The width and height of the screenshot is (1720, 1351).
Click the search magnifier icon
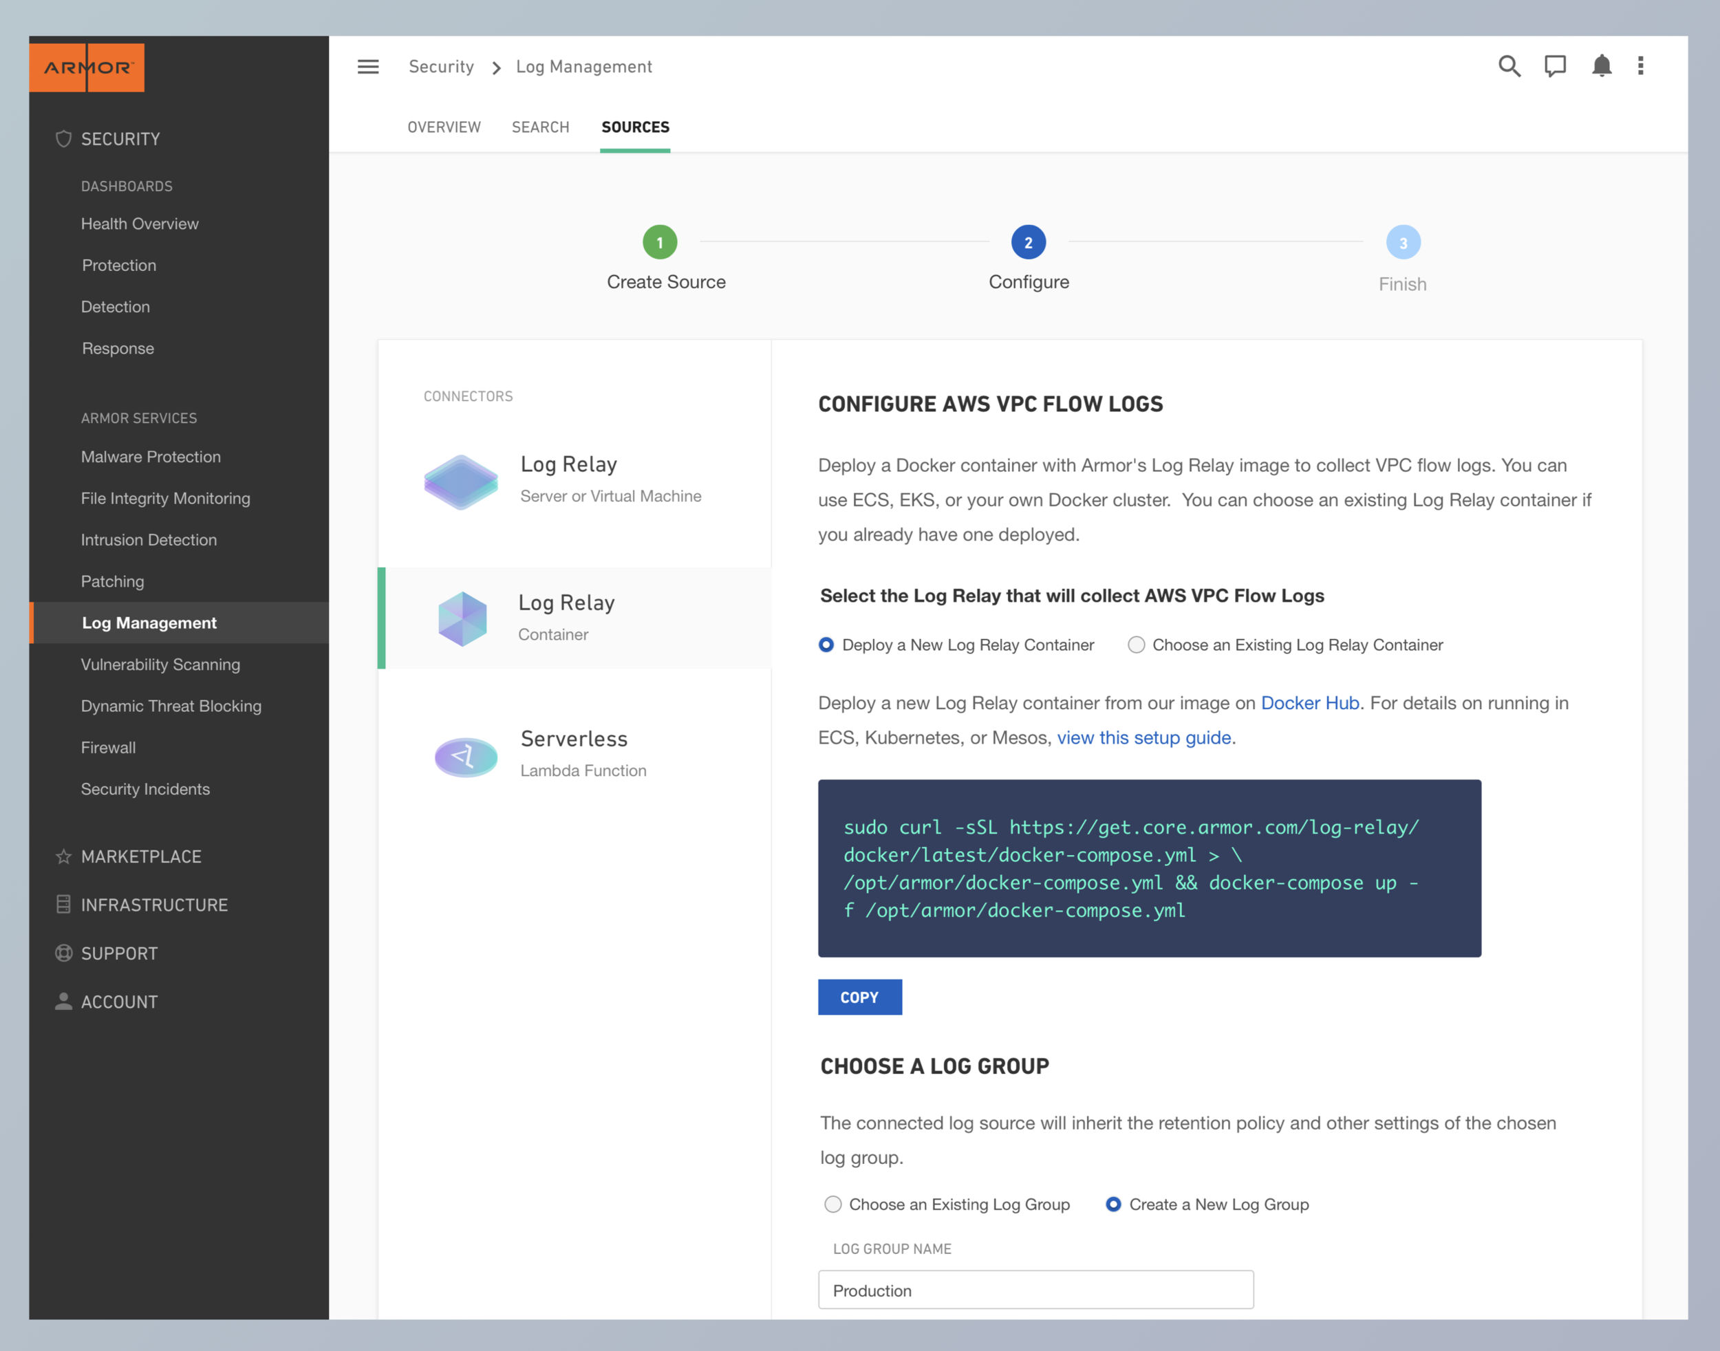click(1509, 67)
